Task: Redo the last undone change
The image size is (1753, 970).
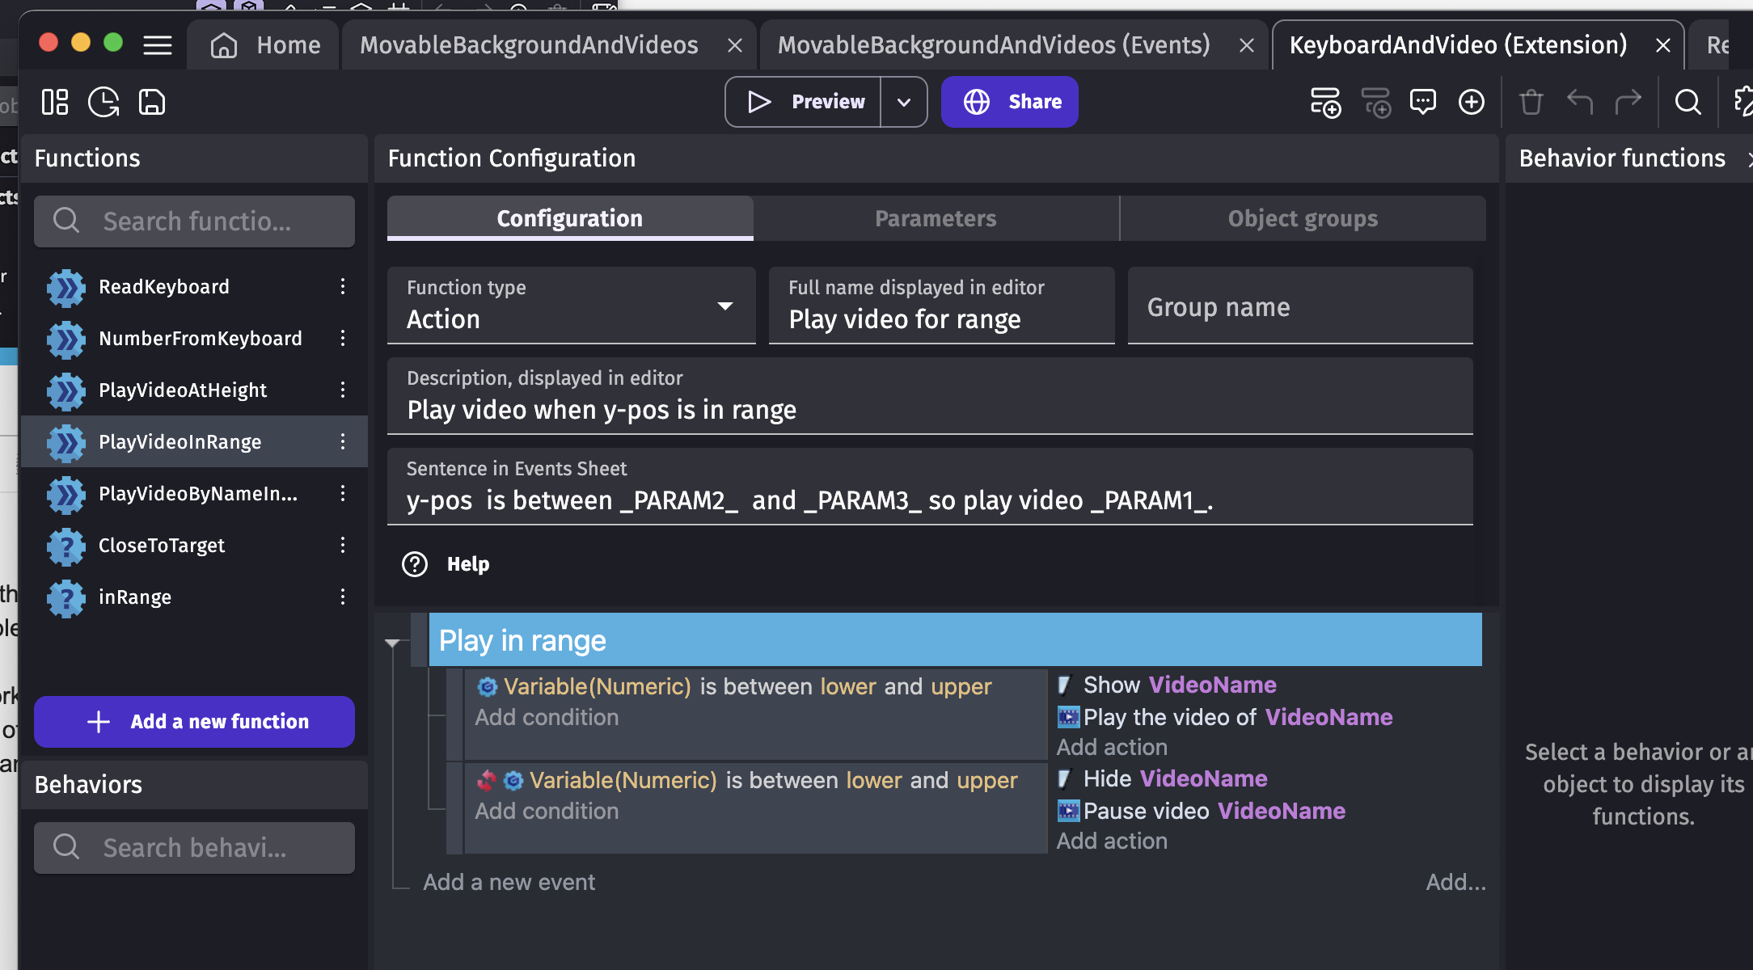Action: click(1628, 102)
